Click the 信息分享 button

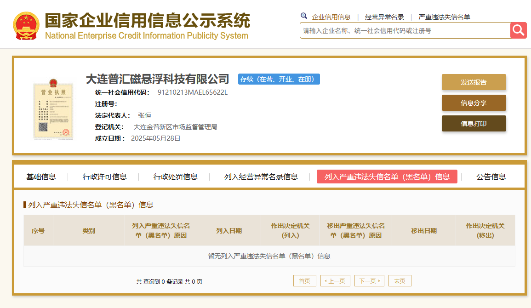click(474, 103)
